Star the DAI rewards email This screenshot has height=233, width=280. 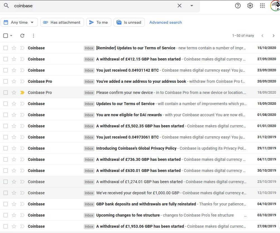click(14, 115)
